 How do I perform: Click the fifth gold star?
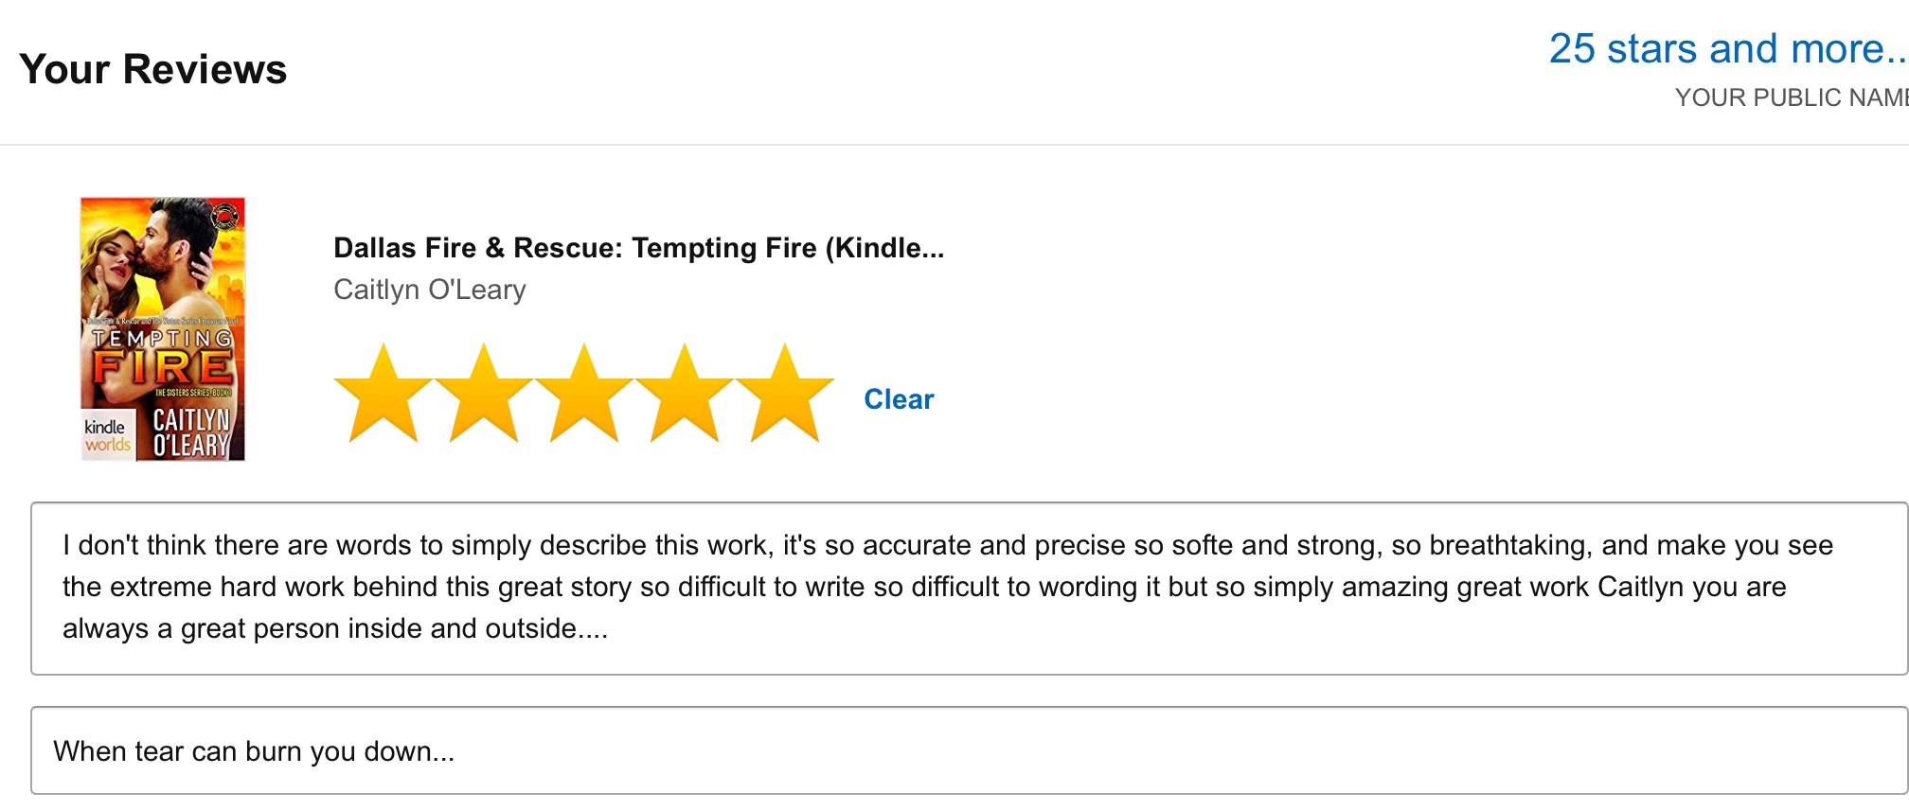(x=785, y=395)
